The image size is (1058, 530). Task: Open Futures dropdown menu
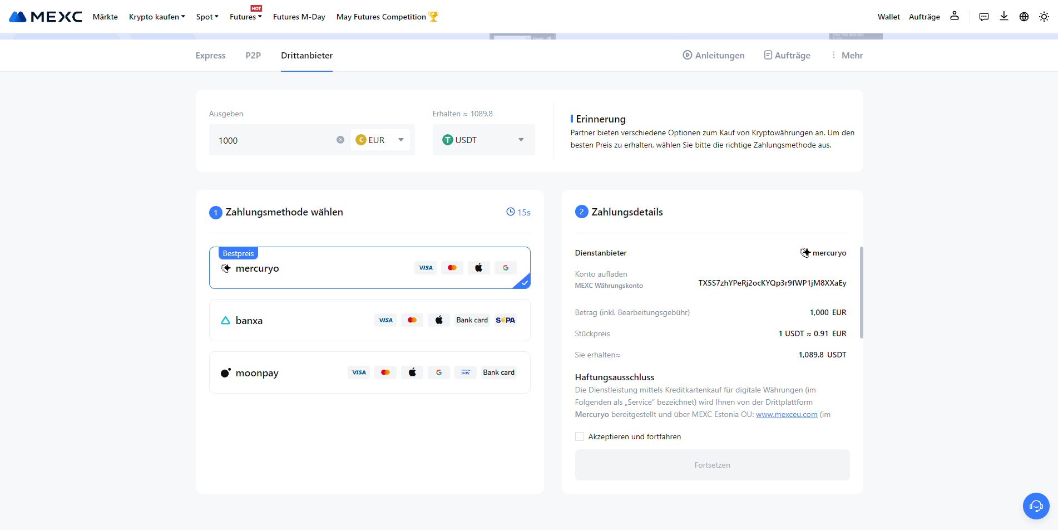(245, 17)
